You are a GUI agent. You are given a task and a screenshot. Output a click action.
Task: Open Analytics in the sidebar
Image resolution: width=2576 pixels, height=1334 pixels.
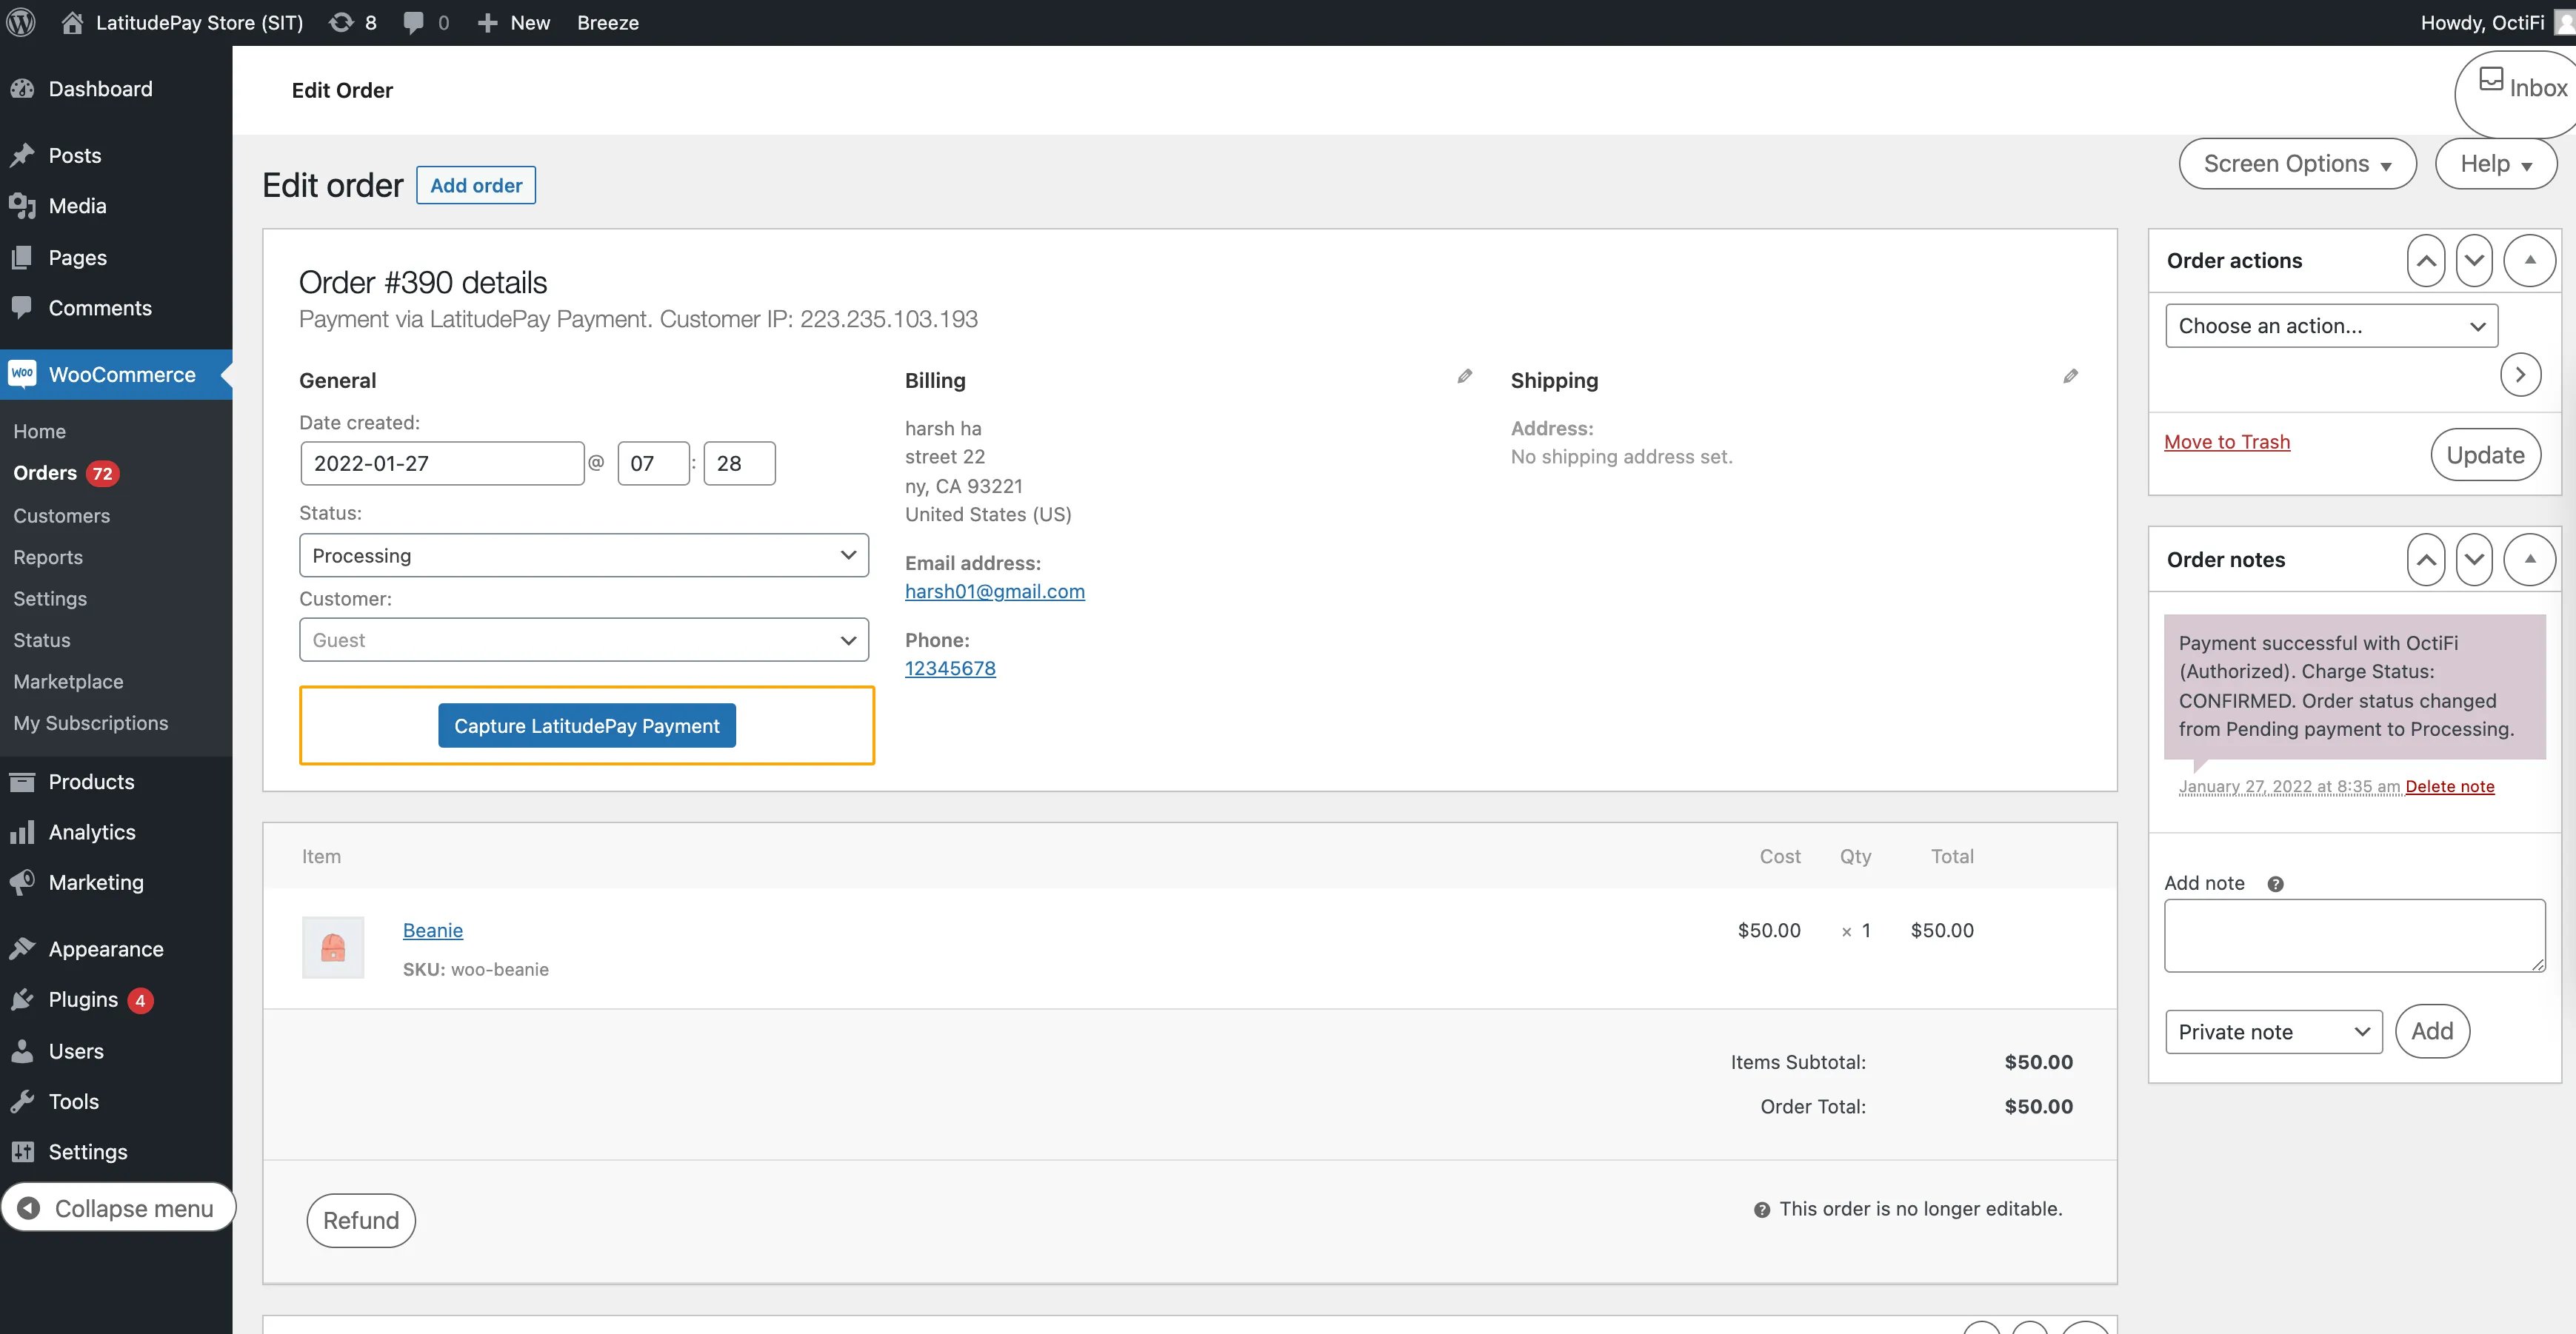tap(92, 831)
